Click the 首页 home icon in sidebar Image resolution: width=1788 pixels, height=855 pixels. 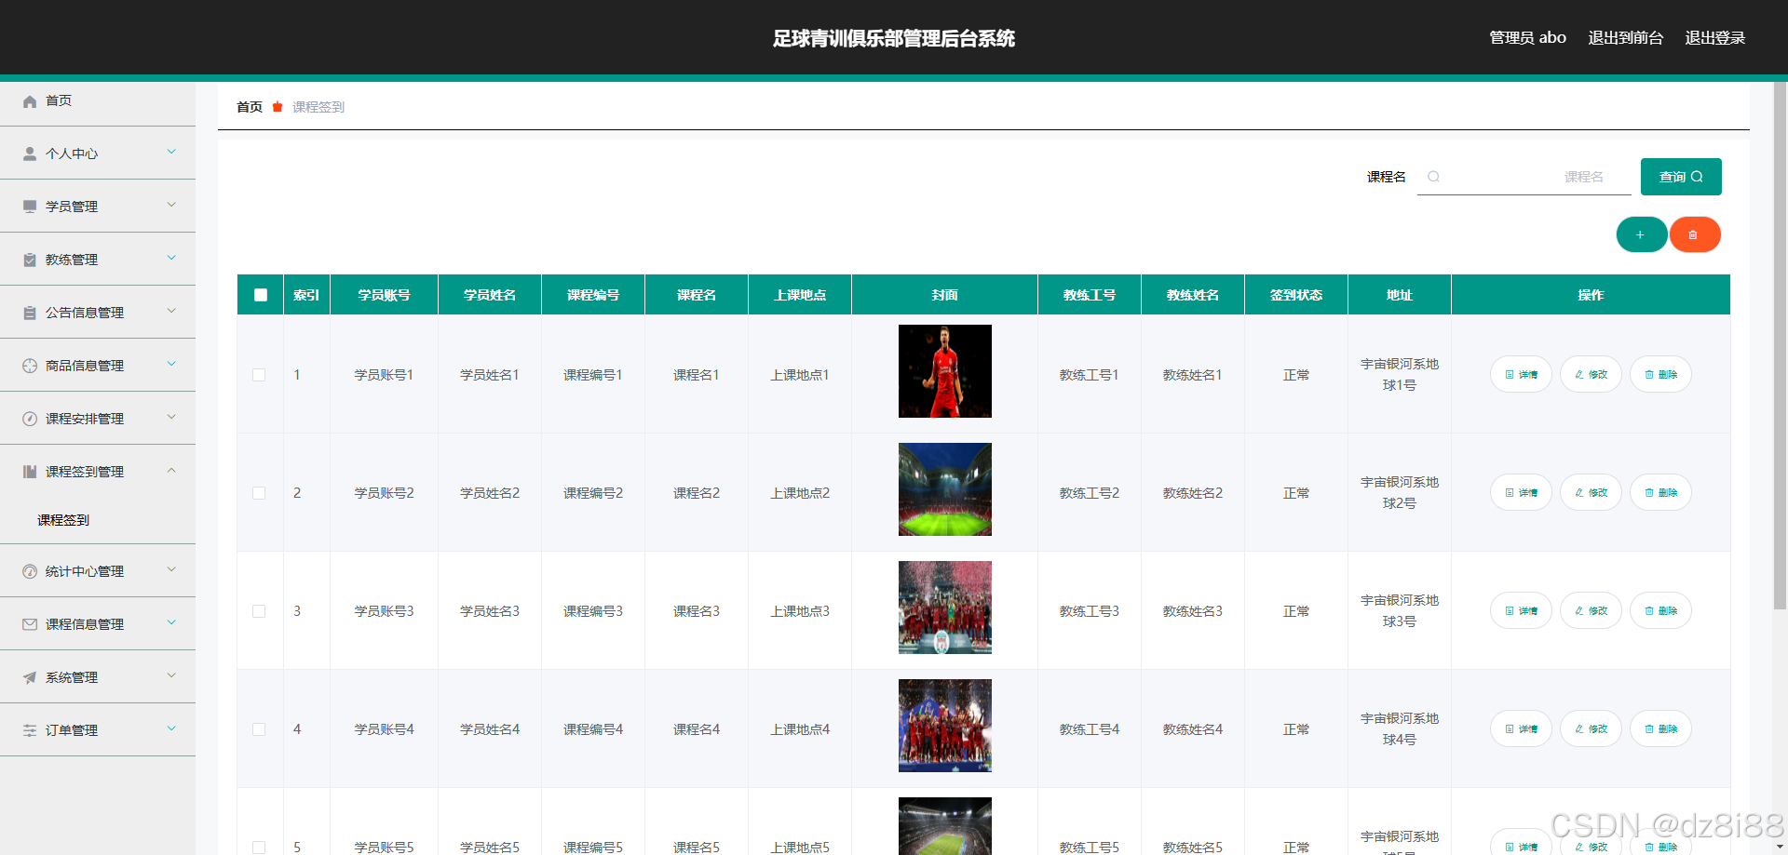click(x=29, y=100)
